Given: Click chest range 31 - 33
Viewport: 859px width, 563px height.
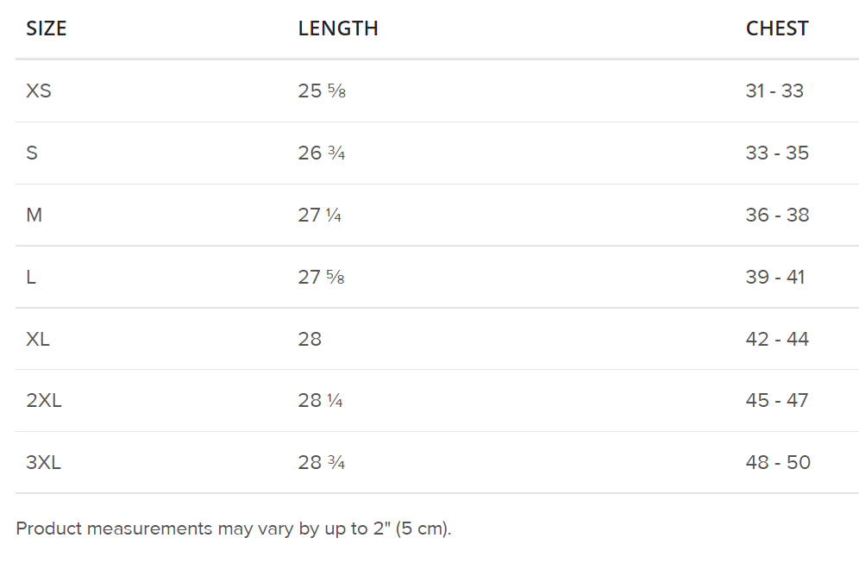Looking at the screenshot, I should tap(774, 91).
